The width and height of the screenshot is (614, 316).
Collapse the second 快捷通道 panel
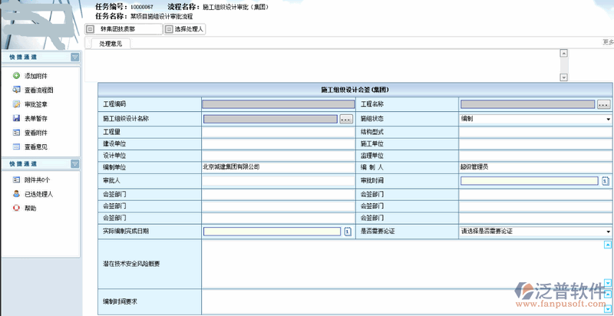[x=74, y=163]
